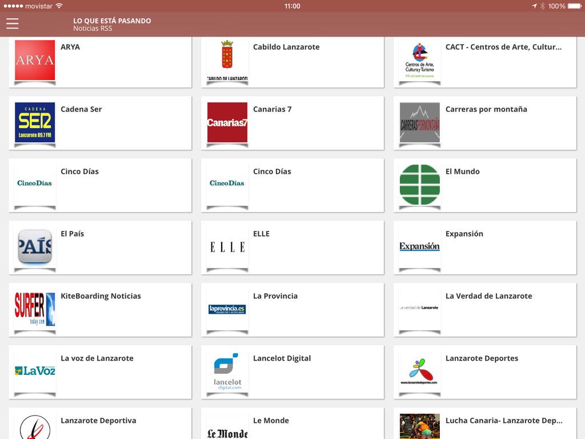Open the ARYA feed title

click(x=70, y=47)
